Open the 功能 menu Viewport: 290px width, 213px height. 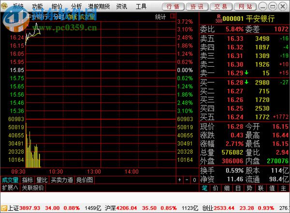[37, 7]
